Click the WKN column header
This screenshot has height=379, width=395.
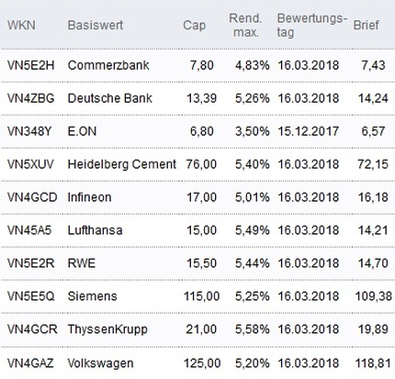pyautogui.click(x=21, y=25)
